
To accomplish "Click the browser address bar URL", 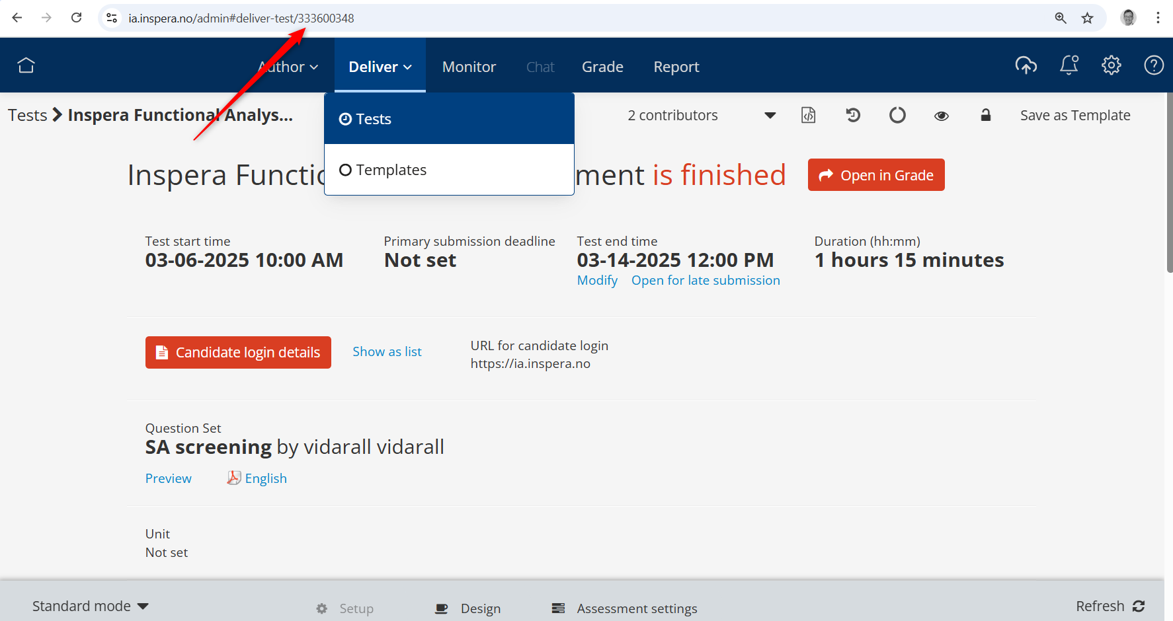I will [241, 18].
